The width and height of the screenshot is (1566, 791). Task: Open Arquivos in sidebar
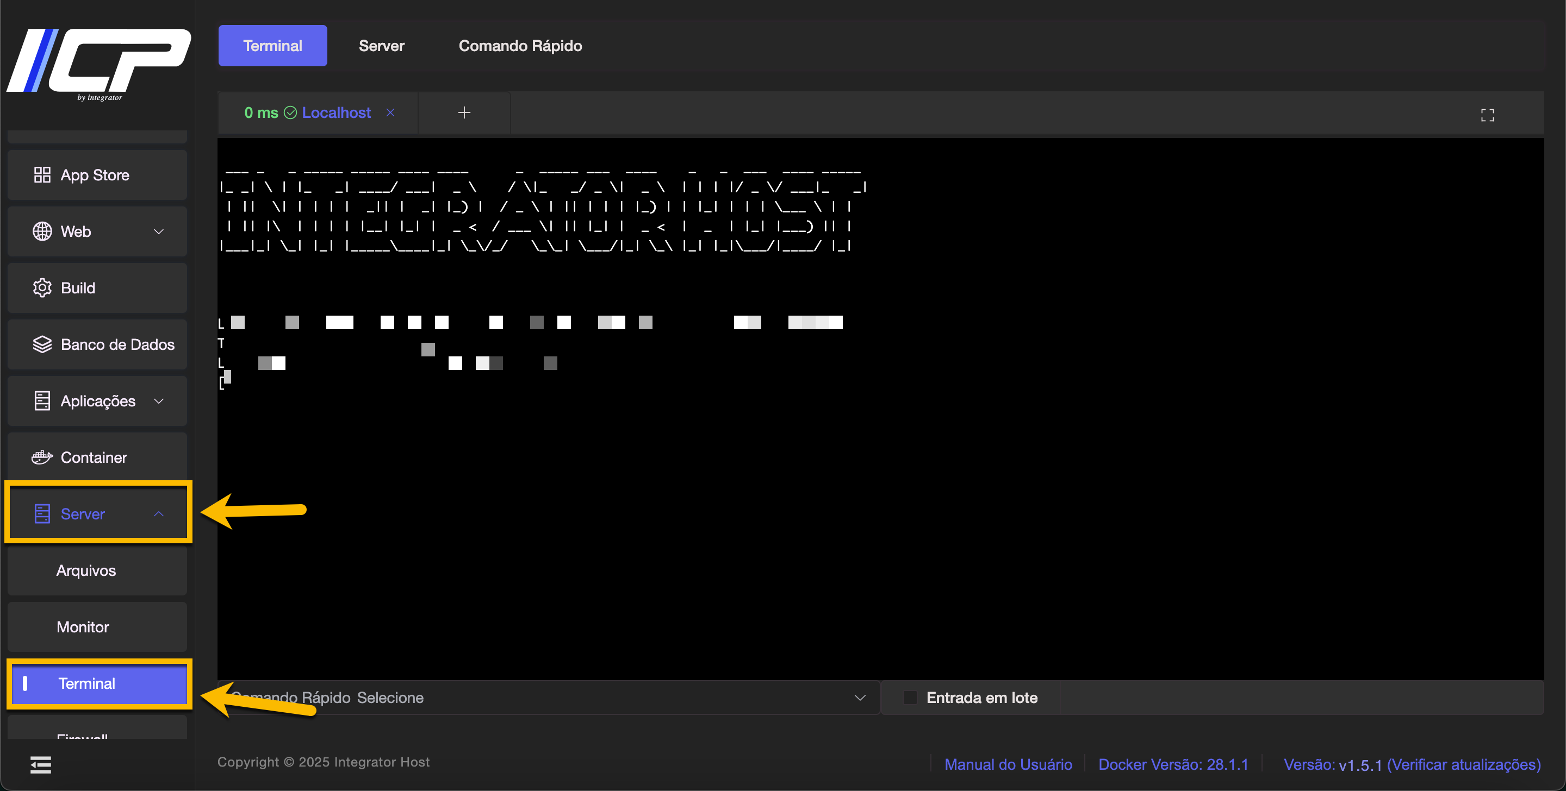(86, 570)
